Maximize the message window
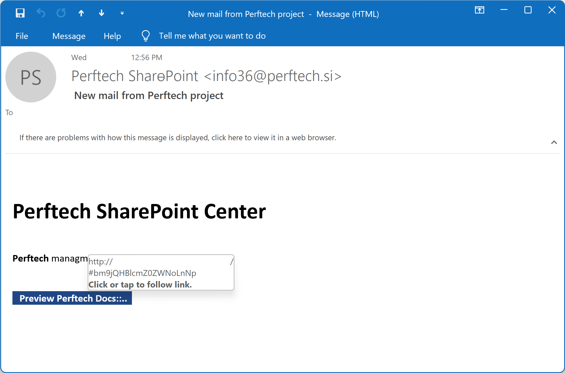The width and height of the screenshot is (565, 373). (528, 10)
